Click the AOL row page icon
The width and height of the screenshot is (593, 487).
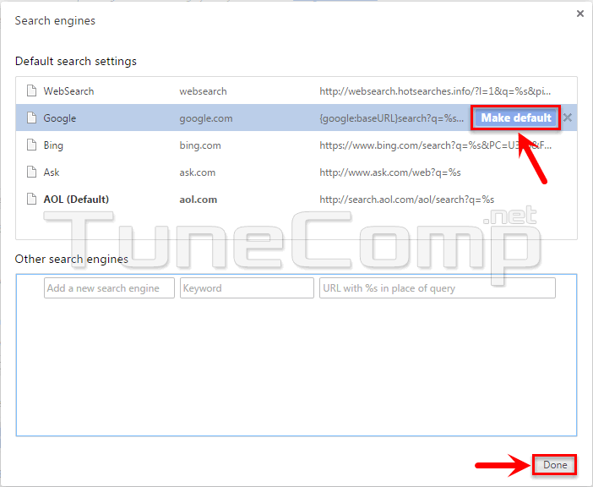click(32, 199)
